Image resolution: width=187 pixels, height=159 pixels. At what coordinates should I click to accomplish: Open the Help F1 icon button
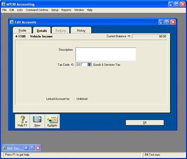pyautogui.click(x=22, y=121)
